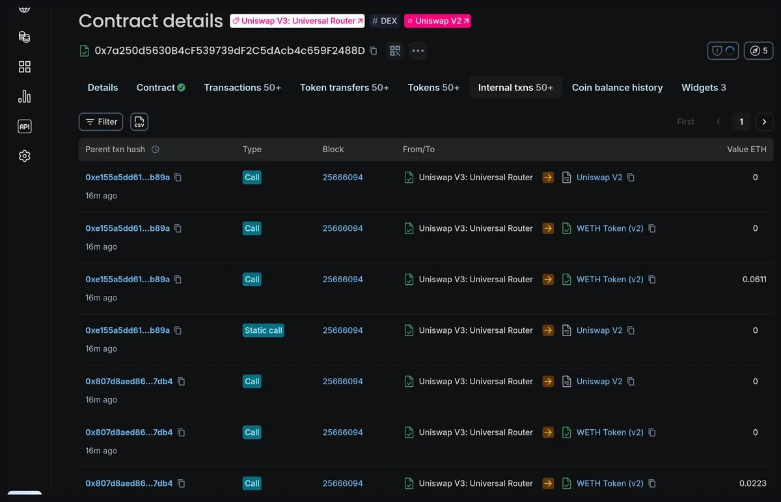Open WETH Token (v2) link in 0.0611 row
Image resolution: width=781 pixels, height=502 pixels.
coord(610,280)
